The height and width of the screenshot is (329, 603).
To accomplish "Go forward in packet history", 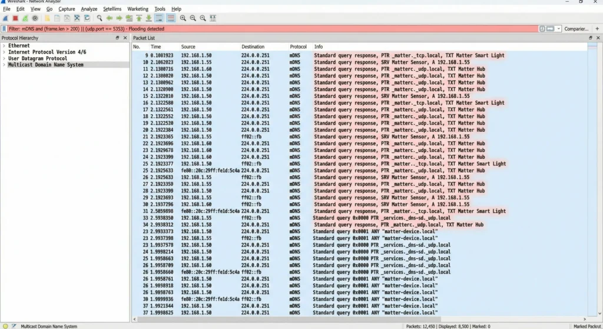I will tap(119, 18).
